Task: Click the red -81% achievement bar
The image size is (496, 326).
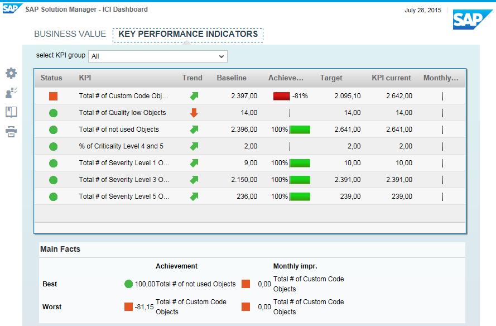Action: [282, 96]
